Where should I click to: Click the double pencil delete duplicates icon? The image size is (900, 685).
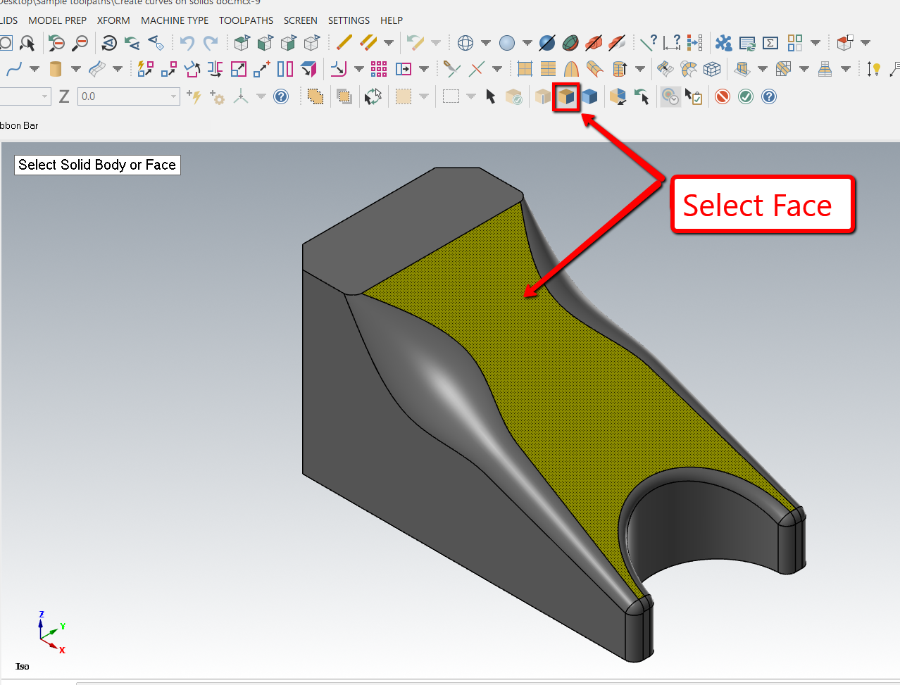click(x=368, y=42)
